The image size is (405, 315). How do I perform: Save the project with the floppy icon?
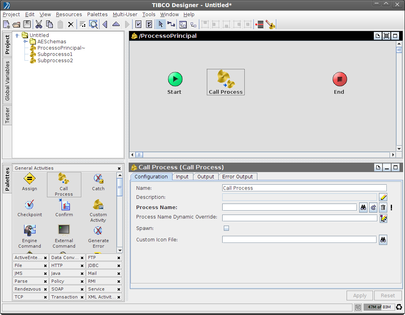click(x=27, y=24)
